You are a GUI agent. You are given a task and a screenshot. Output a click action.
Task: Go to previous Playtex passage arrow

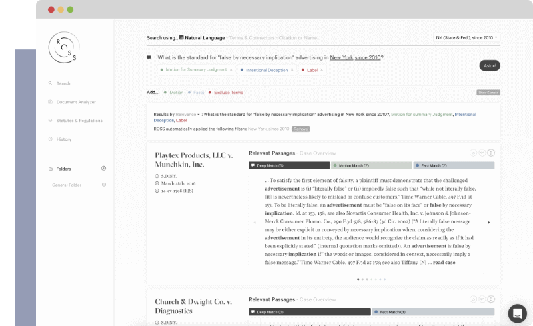click(255, 222)
